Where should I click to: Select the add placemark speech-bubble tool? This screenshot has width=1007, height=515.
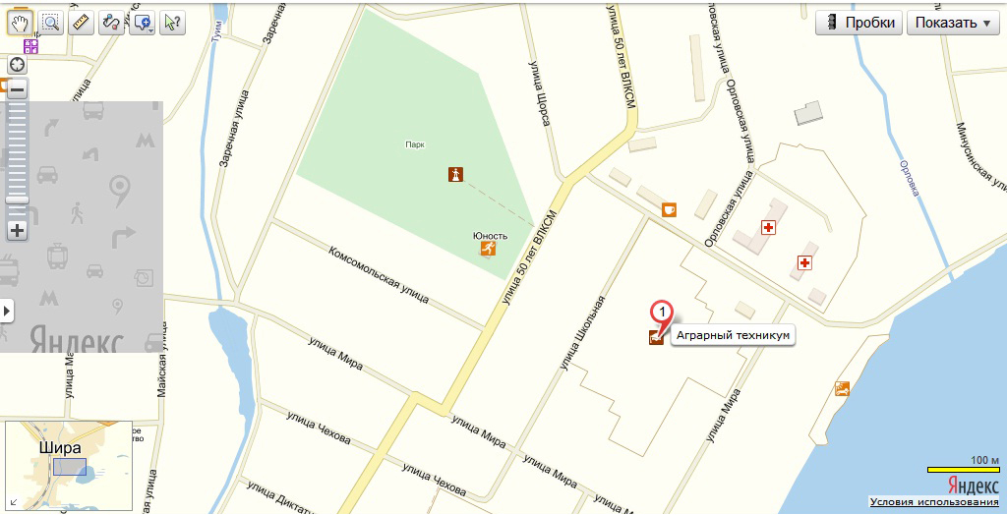(140, 24)
